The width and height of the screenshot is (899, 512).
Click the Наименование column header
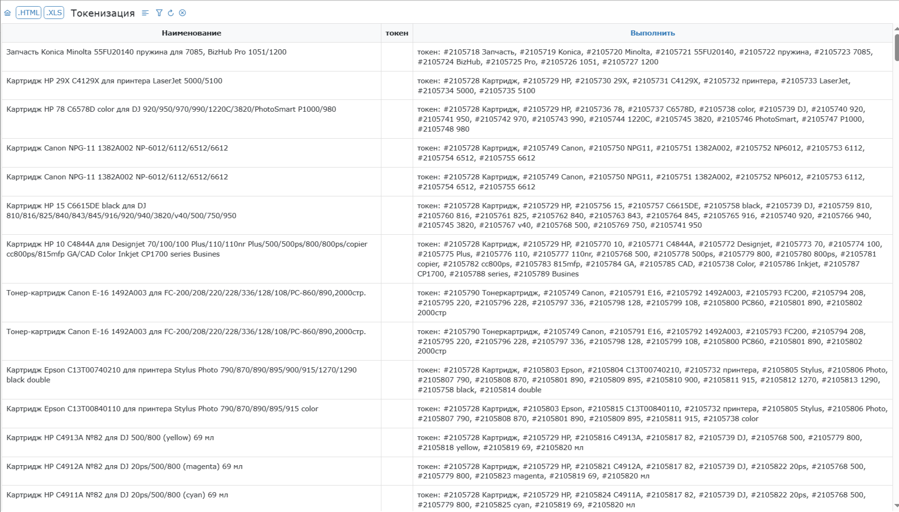tap(191, 33)
